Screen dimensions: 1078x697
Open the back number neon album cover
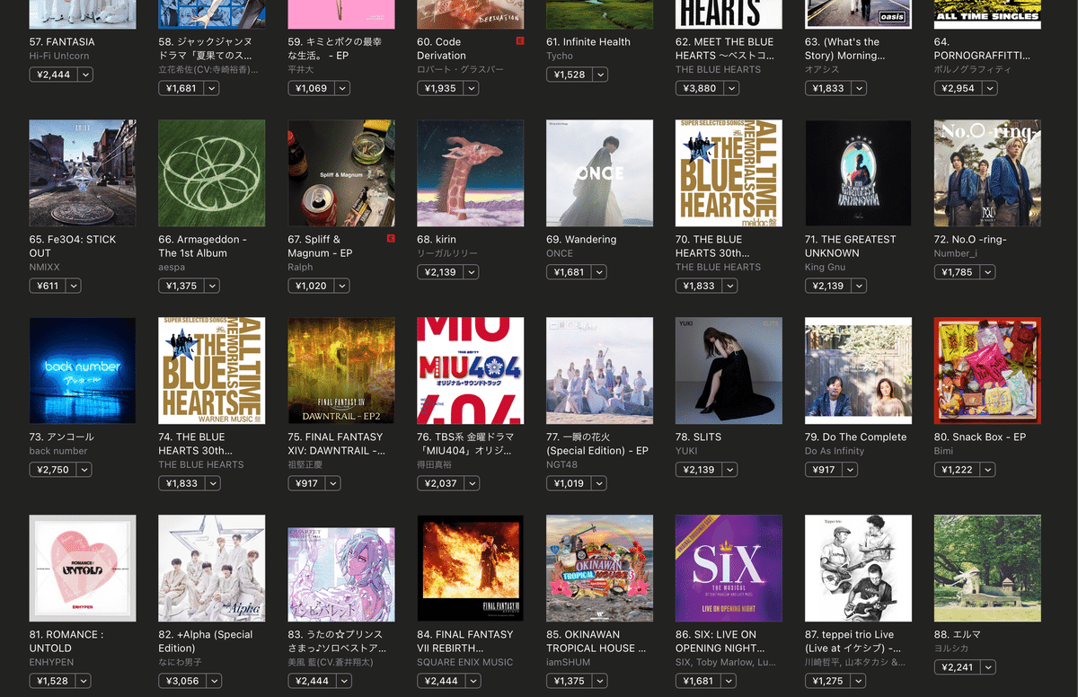click(83, 370)
